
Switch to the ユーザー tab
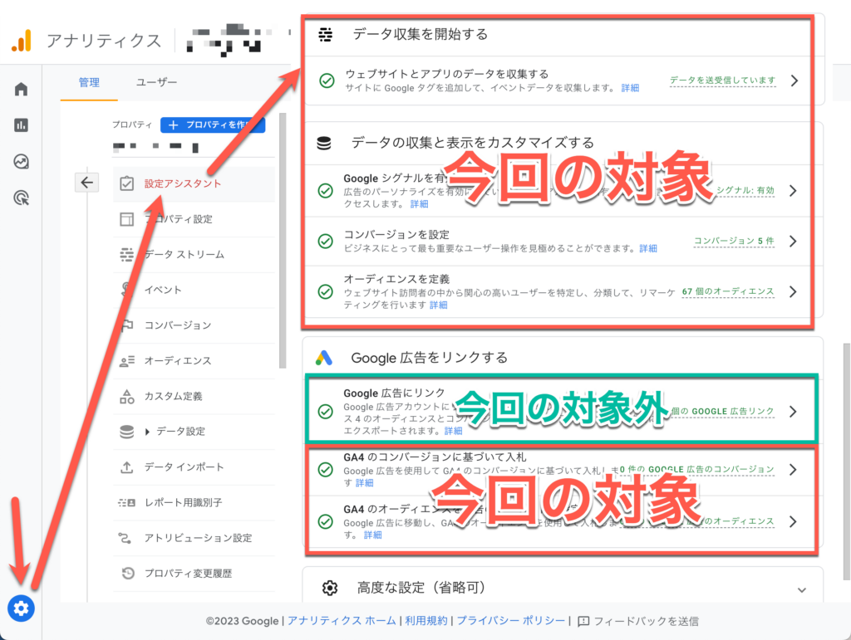pyautogui.click(x=156, y=82)
